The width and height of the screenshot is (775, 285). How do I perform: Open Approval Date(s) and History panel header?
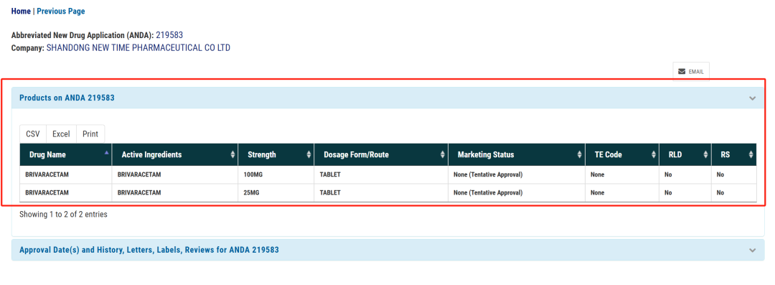coord(388,251)
